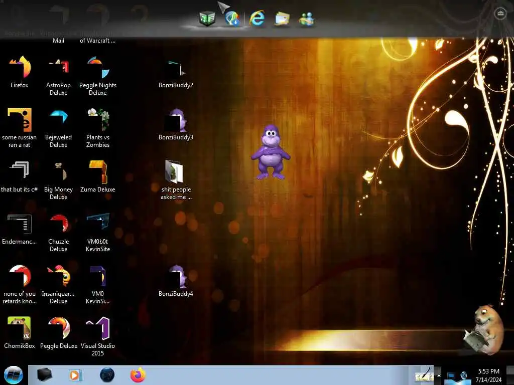Open the green cube icon in top dock

click(x=207, y=18)
